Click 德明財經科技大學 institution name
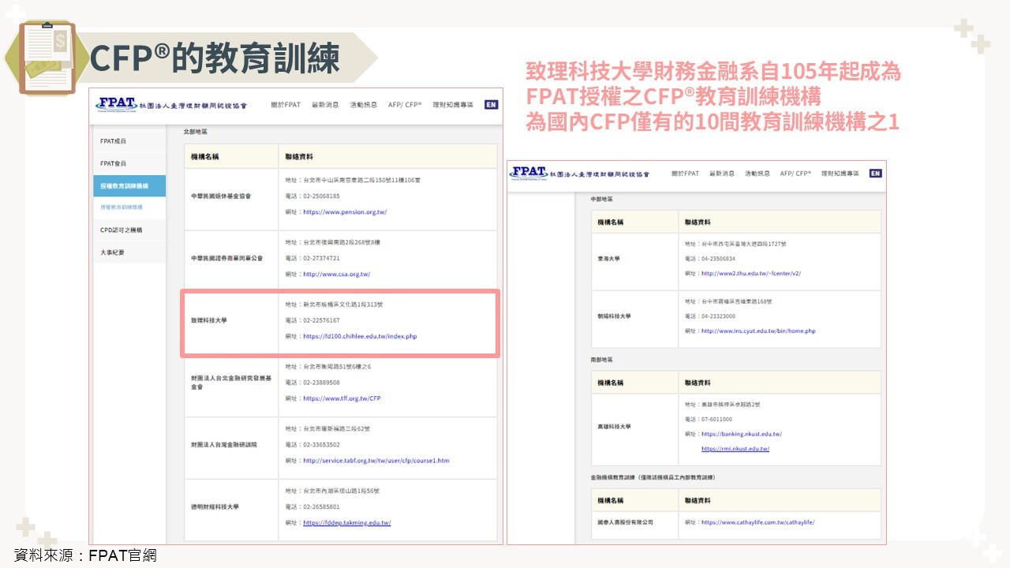The height and width of the screenshot is (568, 1010). [215, 507]
